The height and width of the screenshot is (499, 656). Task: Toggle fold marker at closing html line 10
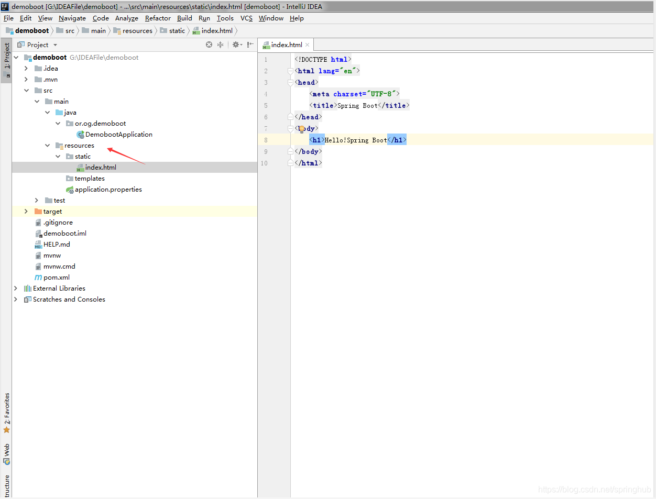tap(290, 163)
